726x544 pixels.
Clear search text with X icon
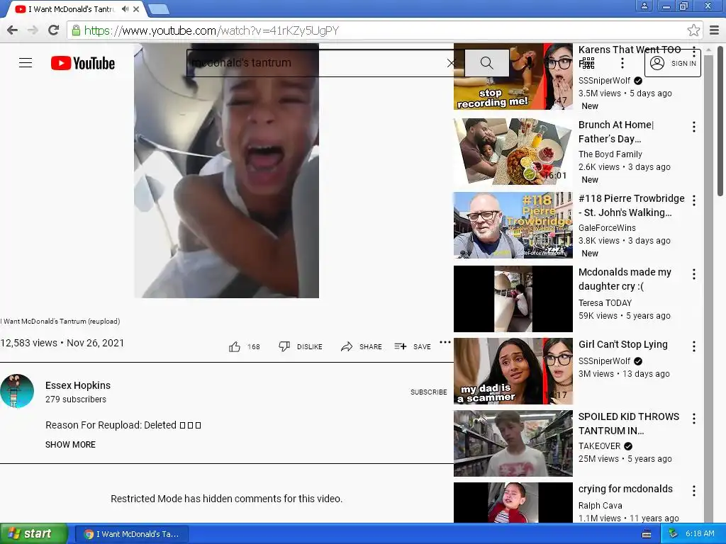click(451, 63)
